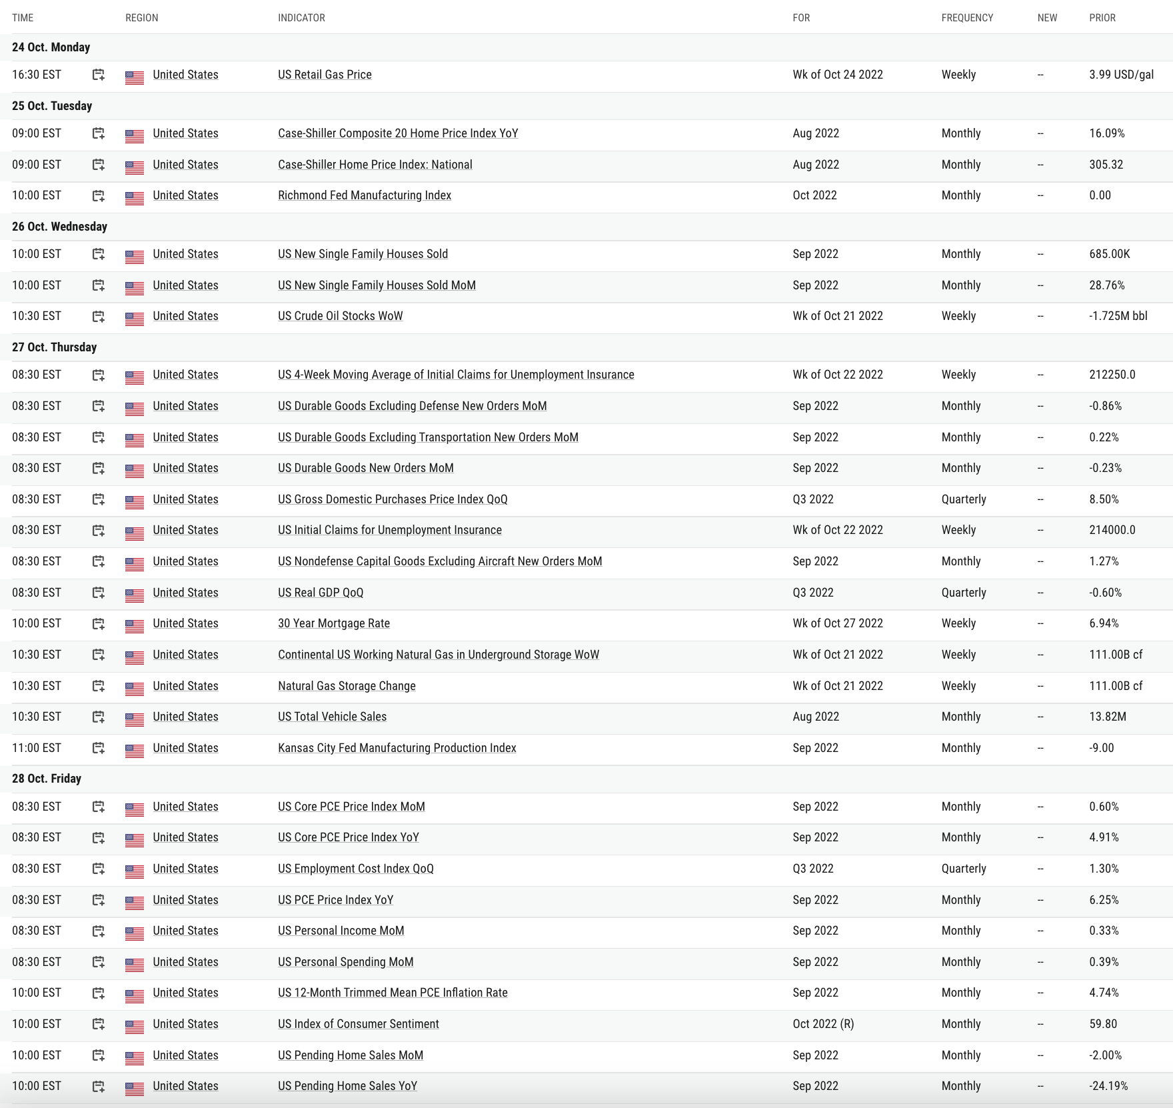Click US flag in Nondefense Capital Goods row
This screenshot has width=1173, height=1108.
pyautogui.click(x=135, y=565)
